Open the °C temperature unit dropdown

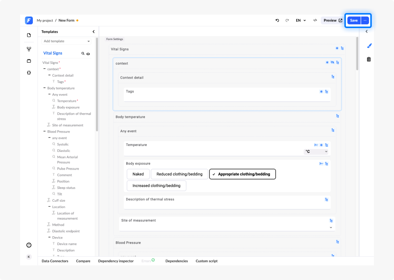pyautogui.click(x=316, y=151)
